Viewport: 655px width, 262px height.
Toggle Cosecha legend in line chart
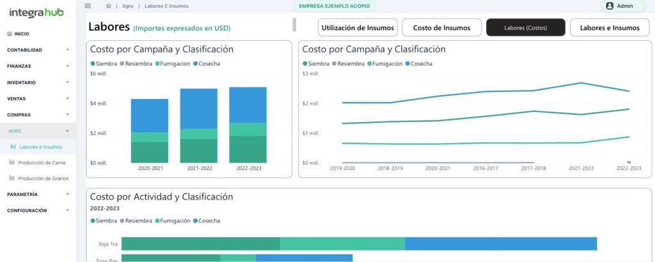(x=418, y=64)
